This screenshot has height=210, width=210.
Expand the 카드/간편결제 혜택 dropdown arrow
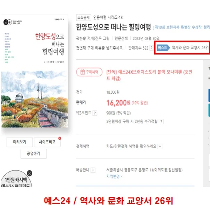tap(160, 146)
